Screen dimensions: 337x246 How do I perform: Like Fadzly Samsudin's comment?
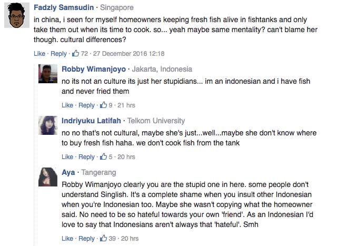[39, 54]
